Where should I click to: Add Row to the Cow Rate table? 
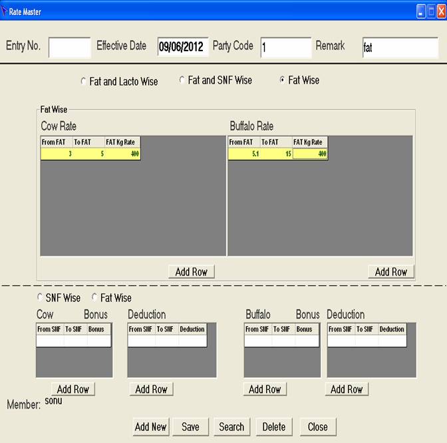pyautogui.click(x=191, y=272)
